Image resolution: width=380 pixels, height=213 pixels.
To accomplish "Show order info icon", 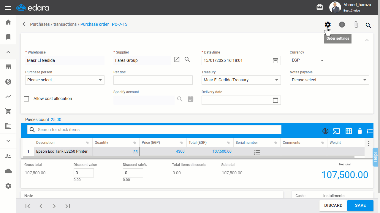I will (342, 25).
